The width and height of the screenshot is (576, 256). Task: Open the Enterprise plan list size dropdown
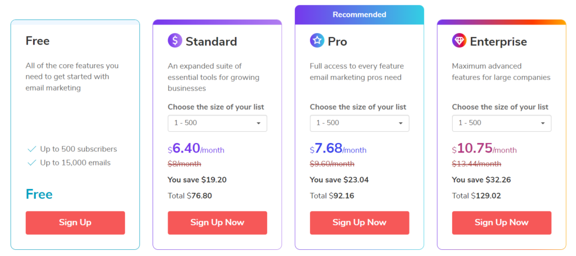(x=501, y=123)
